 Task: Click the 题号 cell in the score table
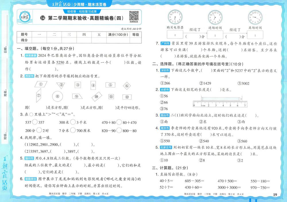point(24,34)
